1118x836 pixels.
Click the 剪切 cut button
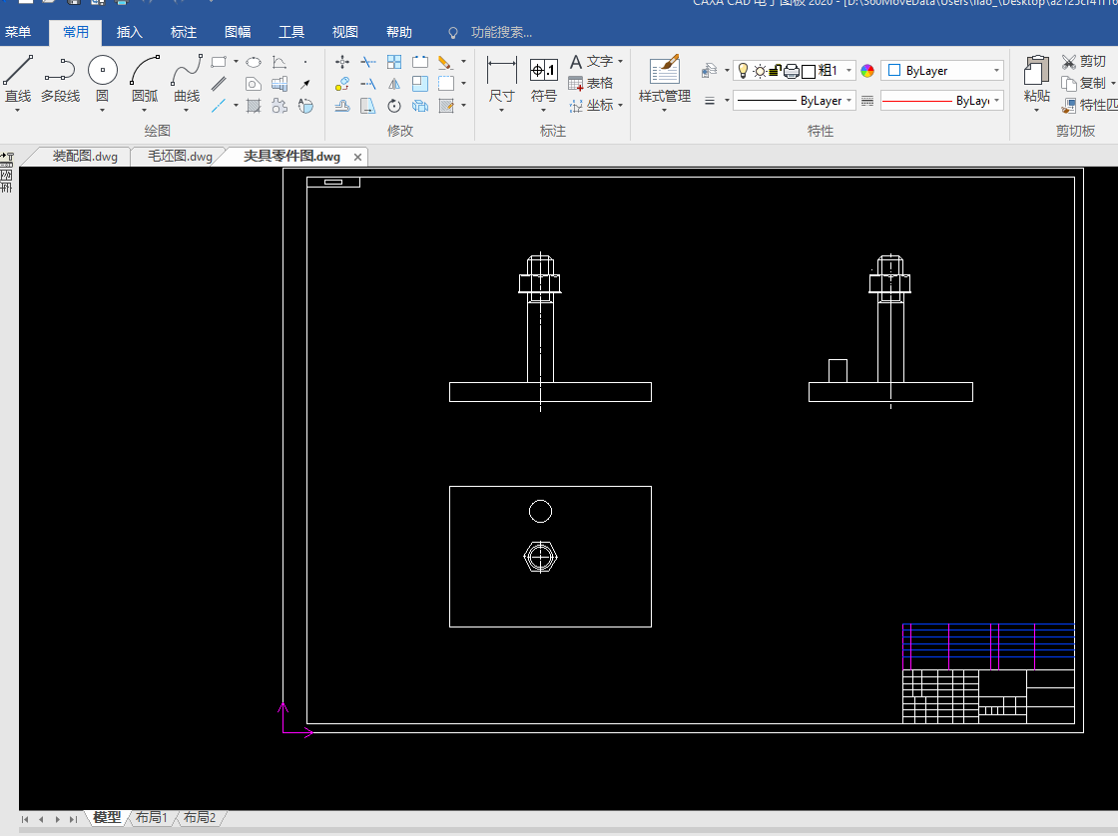click(x=1084, y=61)
